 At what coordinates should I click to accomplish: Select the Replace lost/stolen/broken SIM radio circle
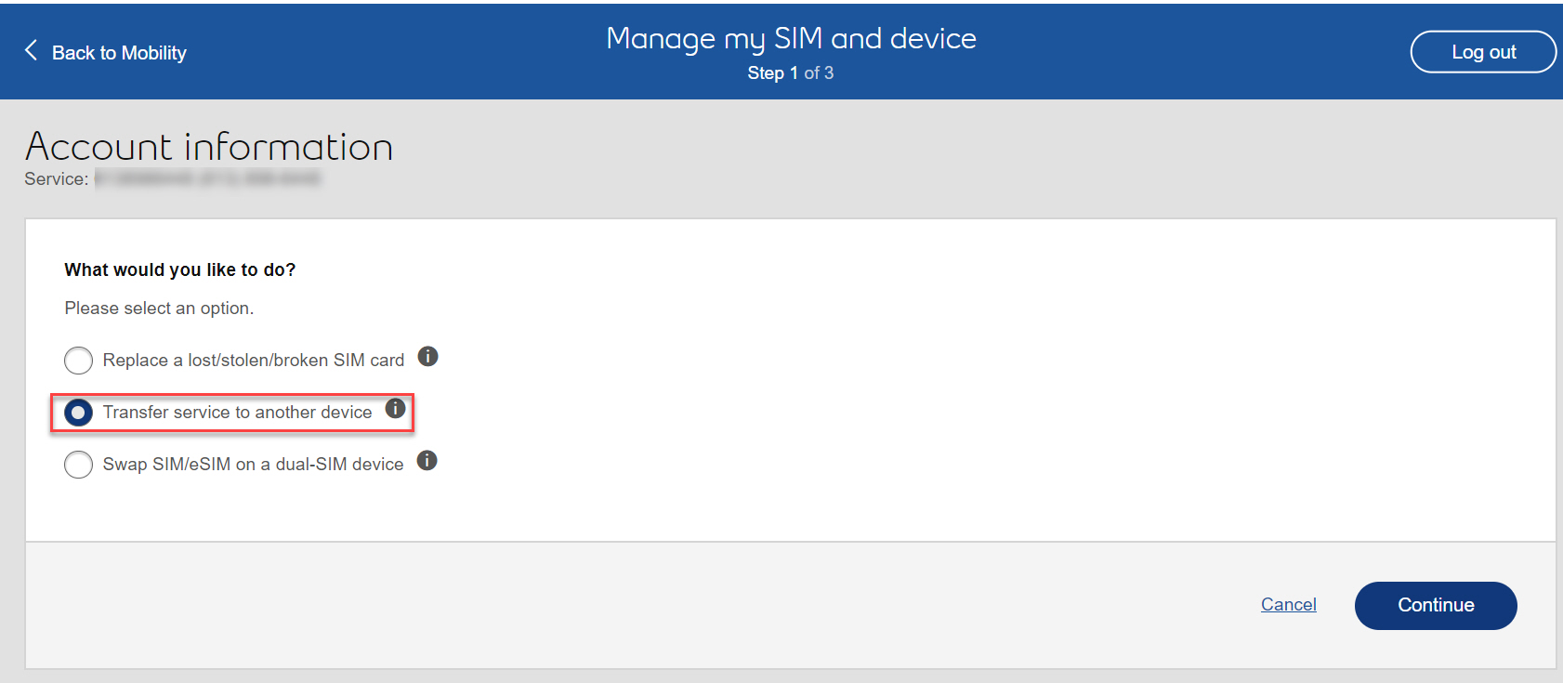click(78, 361)
